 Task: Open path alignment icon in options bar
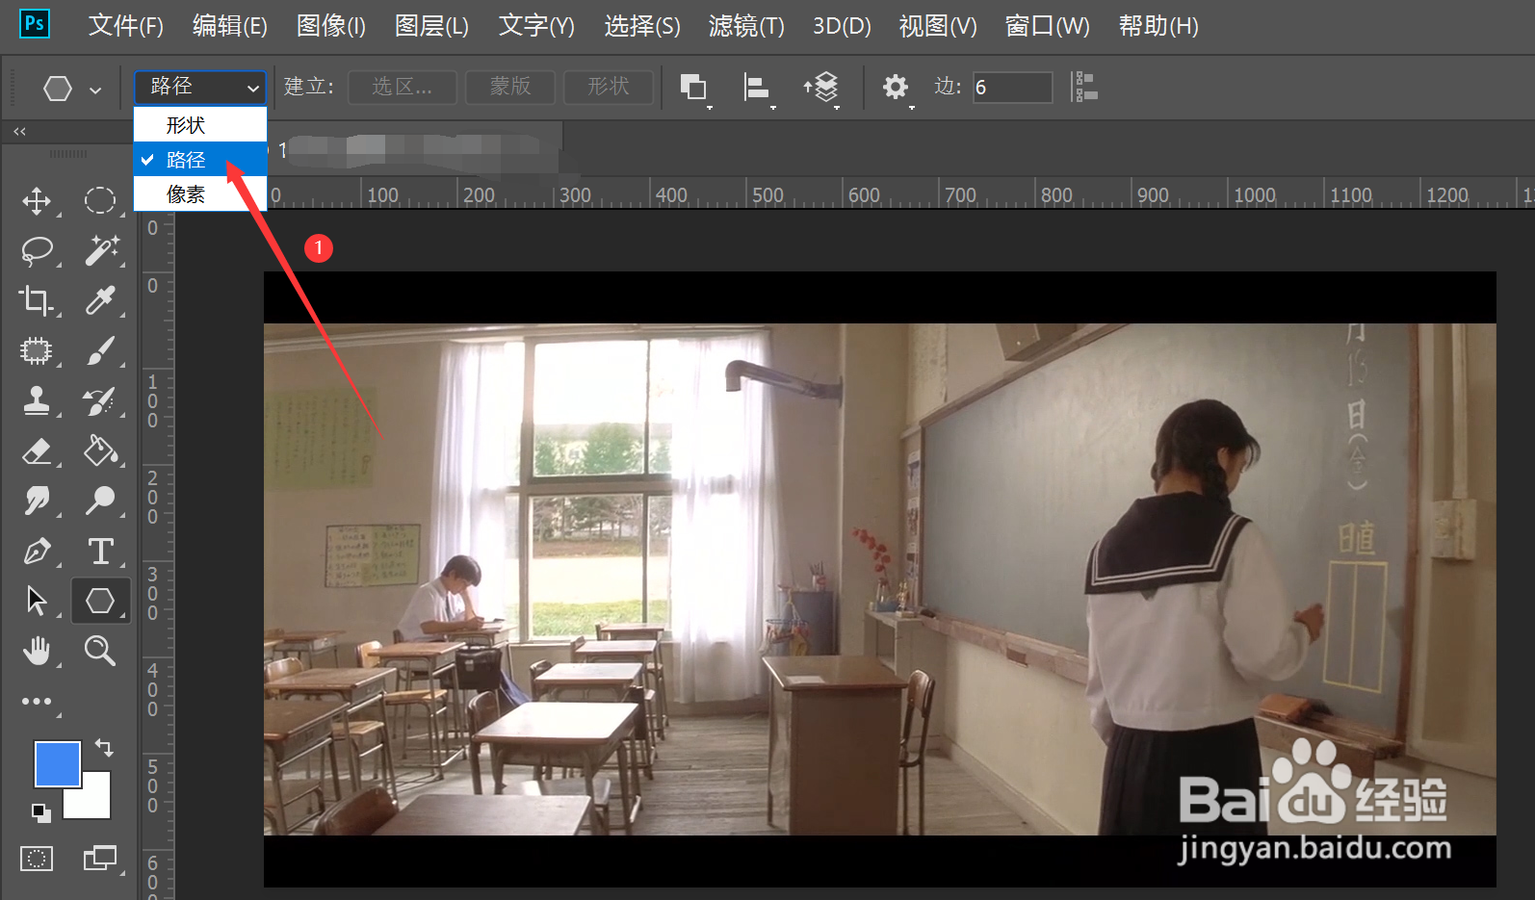point(758,88)
